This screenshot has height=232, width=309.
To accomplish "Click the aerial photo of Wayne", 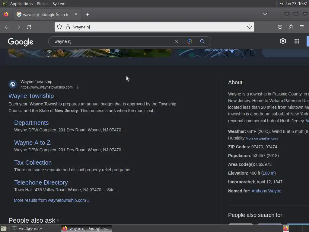I will [90, 53].
